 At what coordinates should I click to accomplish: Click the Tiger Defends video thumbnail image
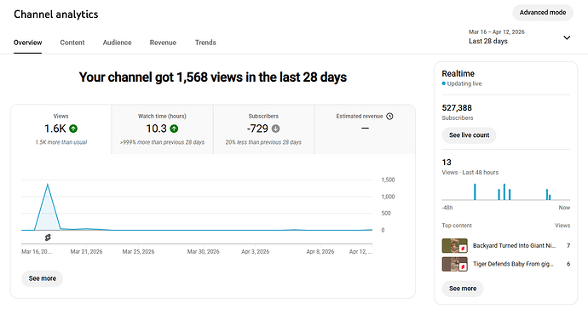(454, 264)
